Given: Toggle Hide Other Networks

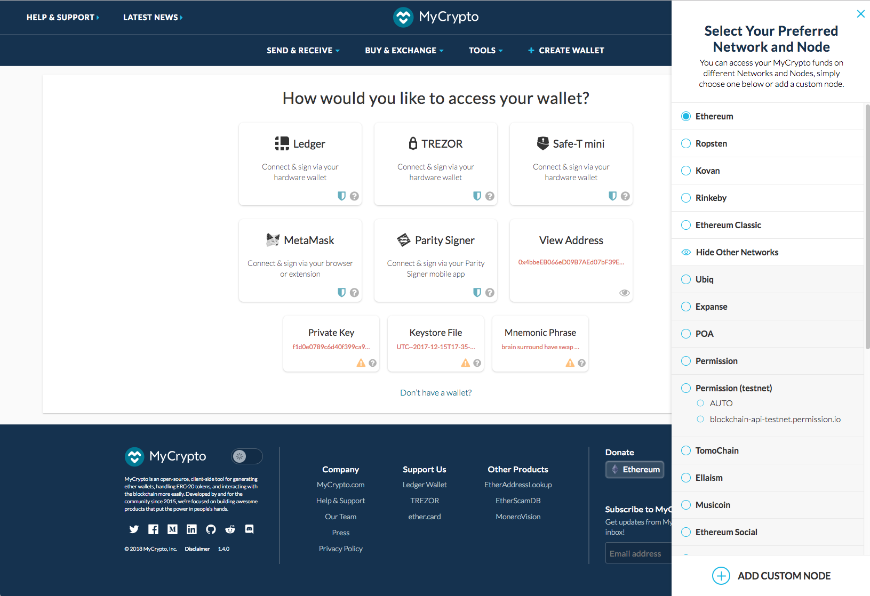Looking at the screenshot, I should pos(767,252).
